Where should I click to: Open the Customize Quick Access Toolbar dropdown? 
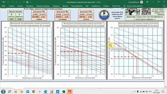[31, 2]
